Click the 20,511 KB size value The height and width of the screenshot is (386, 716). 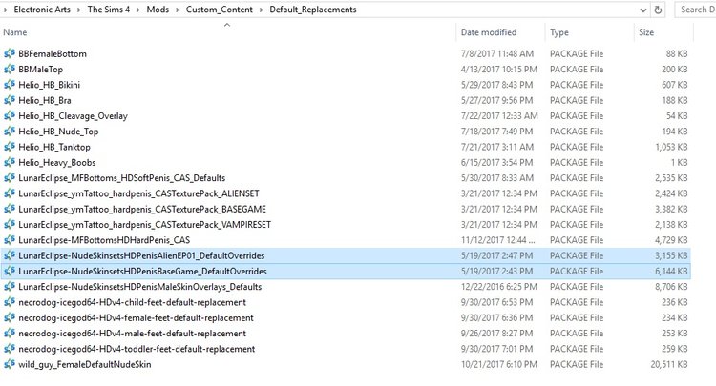point(669,364)
